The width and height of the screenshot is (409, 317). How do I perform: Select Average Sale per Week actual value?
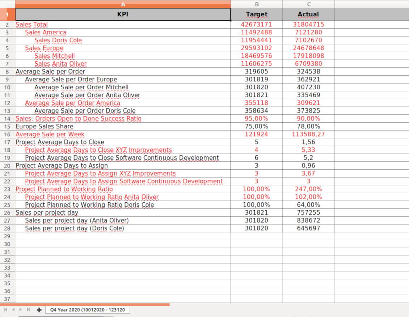point(308,134)
